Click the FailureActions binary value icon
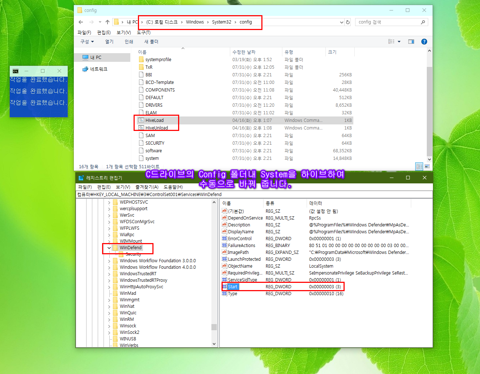Viewport: 480px width, 374px height. 224,245
